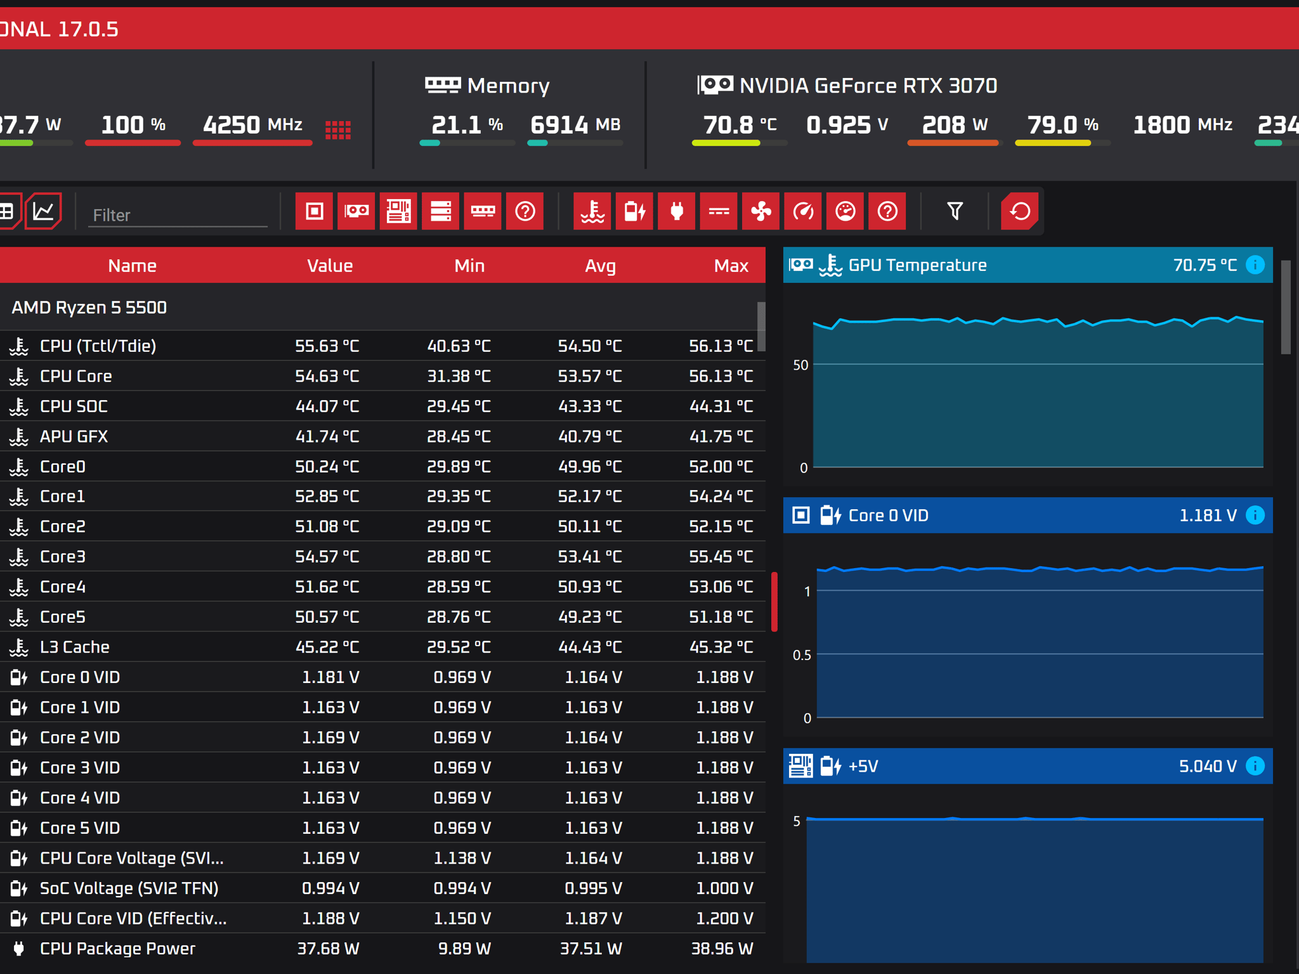Select the Core3 temperature row name
The width and height of the screenshot is (1299, 974).
(62, 557)
